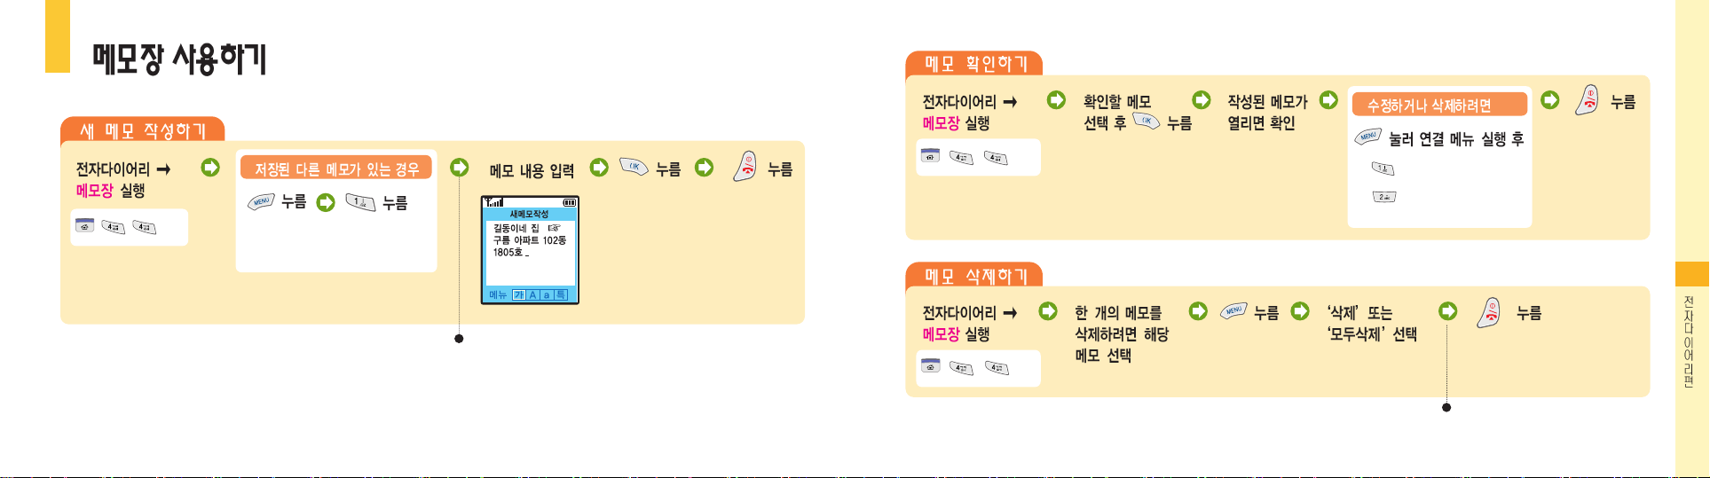Click OK key after memo content input step

634,168
